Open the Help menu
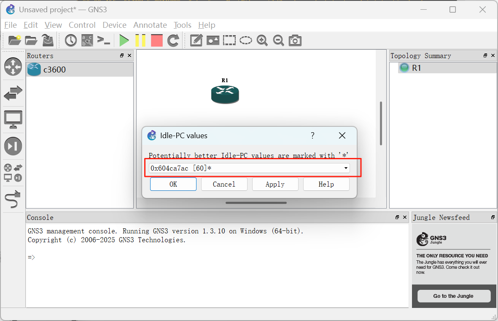Screen dimensions: 498x321 coord(207,25)
